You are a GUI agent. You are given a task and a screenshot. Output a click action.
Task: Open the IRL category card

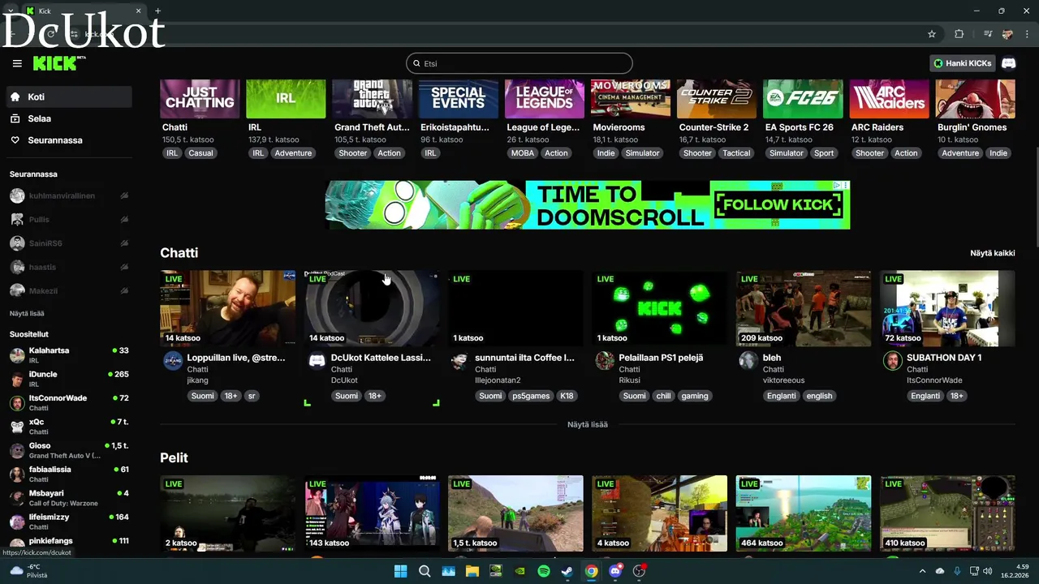(286, 99)
